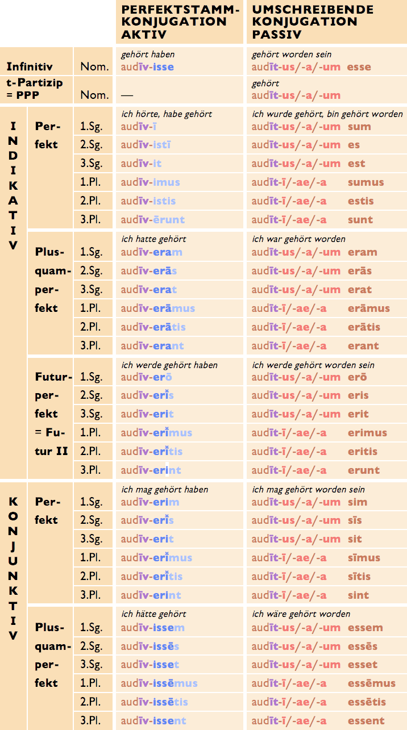Select the passive Konjunktiv form with sīmus
407x730 pixels.
pos(318,558)
